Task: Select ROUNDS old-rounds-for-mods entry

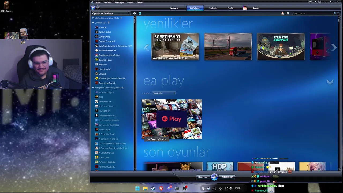Action: [112, 79]
